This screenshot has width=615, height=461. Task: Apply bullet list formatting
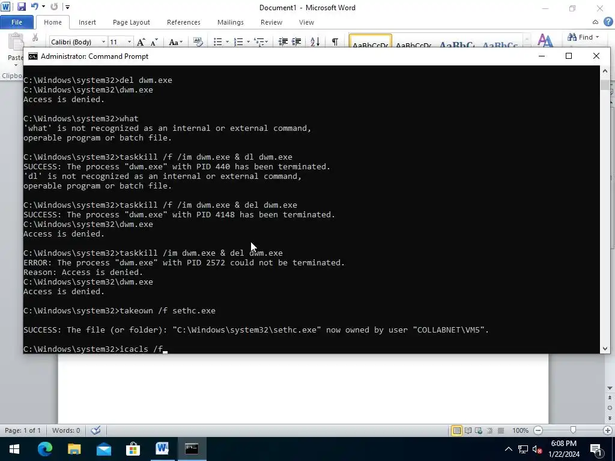pyautogui.click(x=217, y=42)
